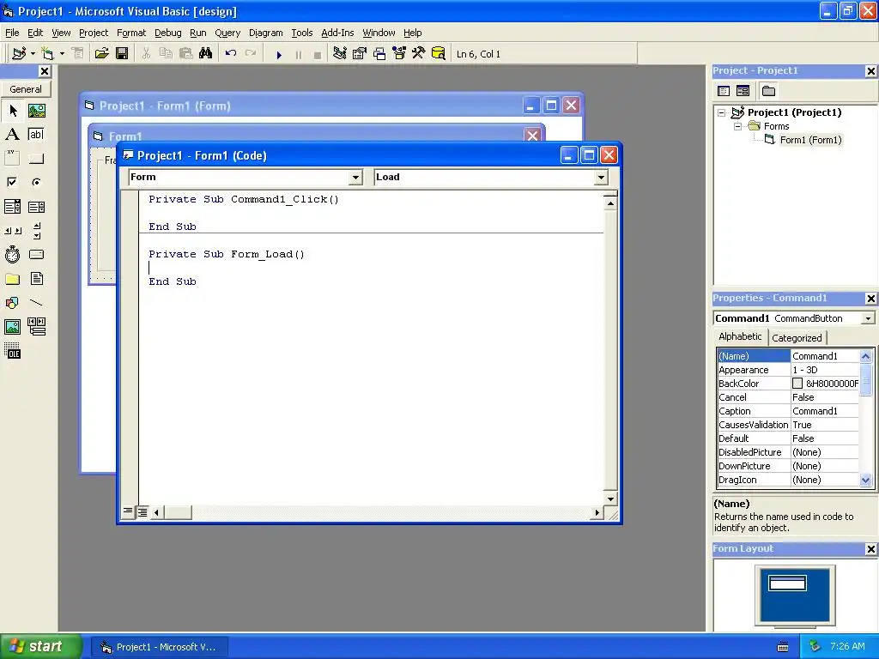The height and width of the screenshot is (659, 879).
Task: Select the vertical scrollbar tool
Action: (36, 230)
